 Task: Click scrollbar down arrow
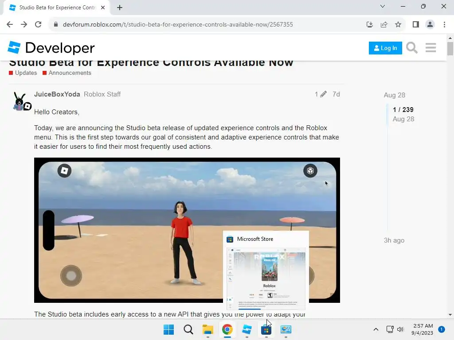[x=450, y=315]
